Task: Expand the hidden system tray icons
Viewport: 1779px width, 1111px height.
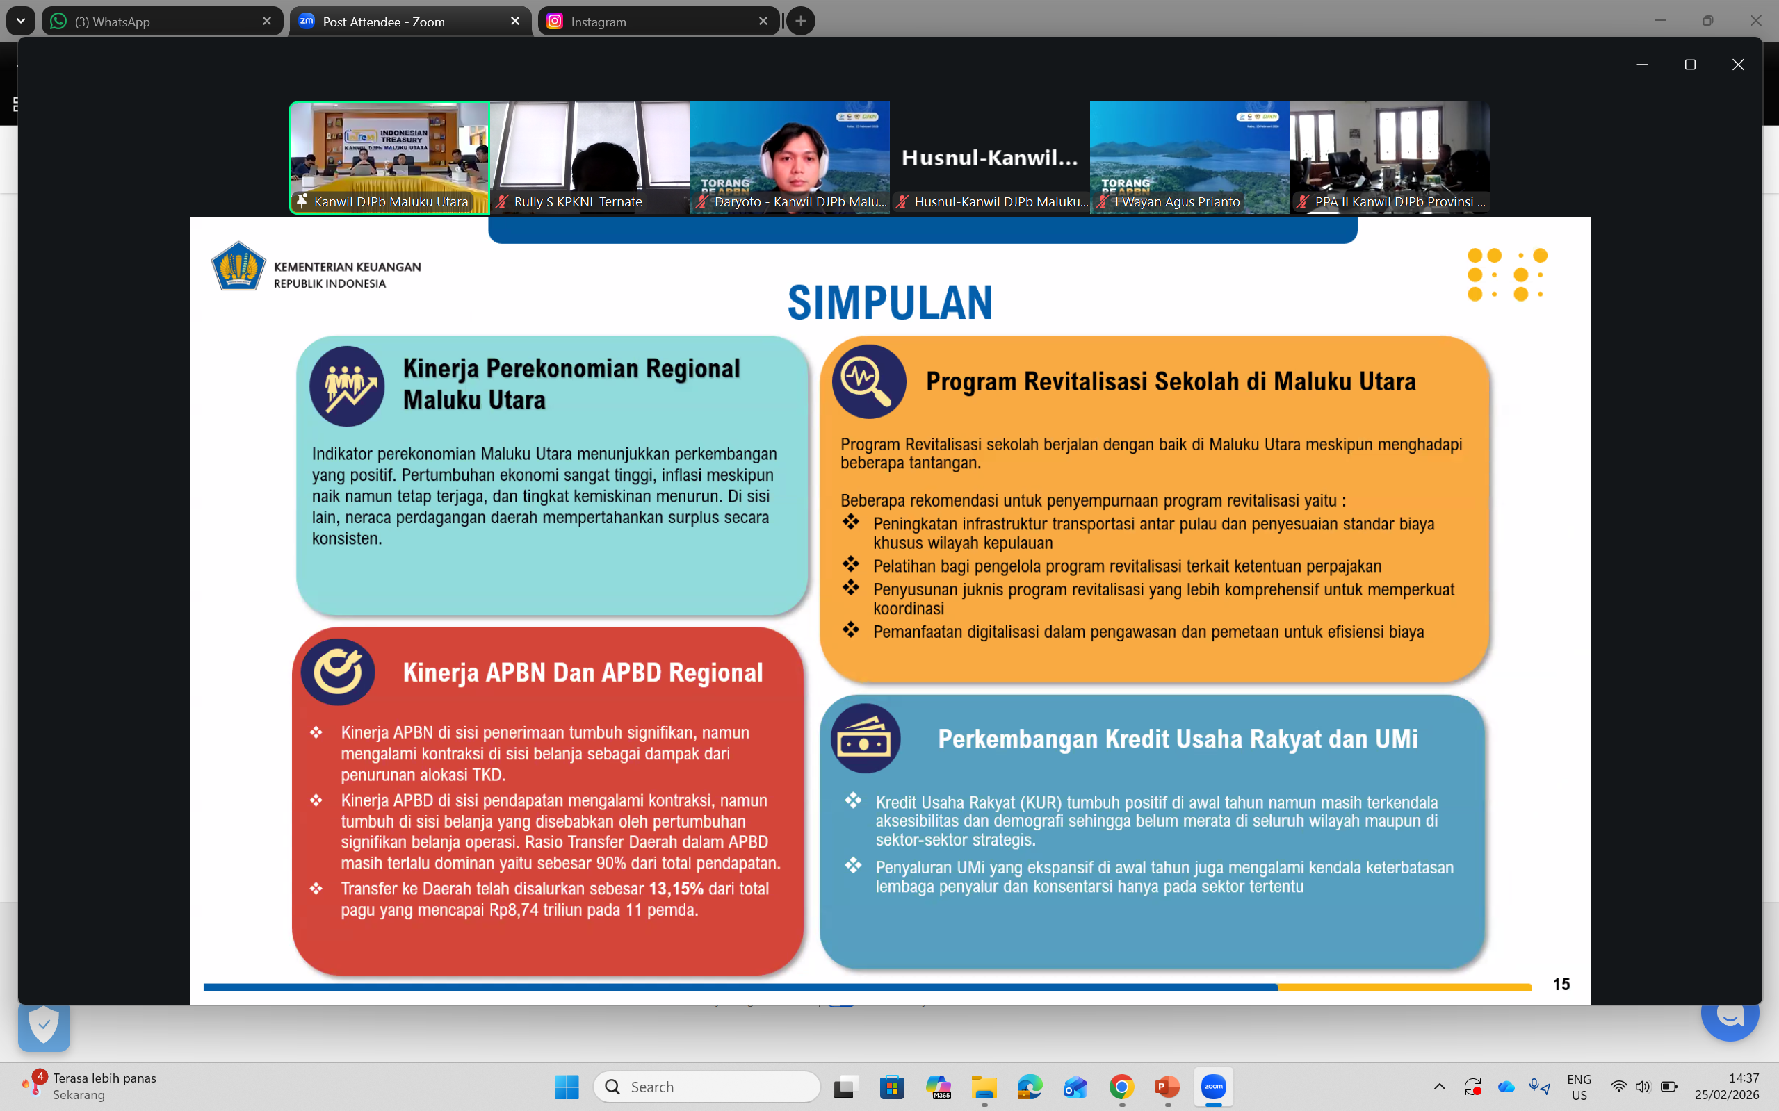Action: pyautogui.click(x=1439, y=1086)
